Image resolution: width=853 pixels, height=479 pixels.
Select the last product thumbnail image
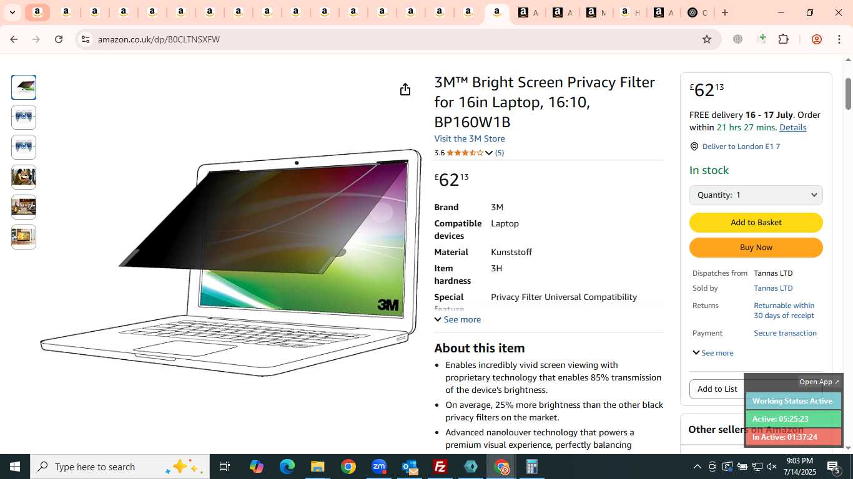(24, 237)
